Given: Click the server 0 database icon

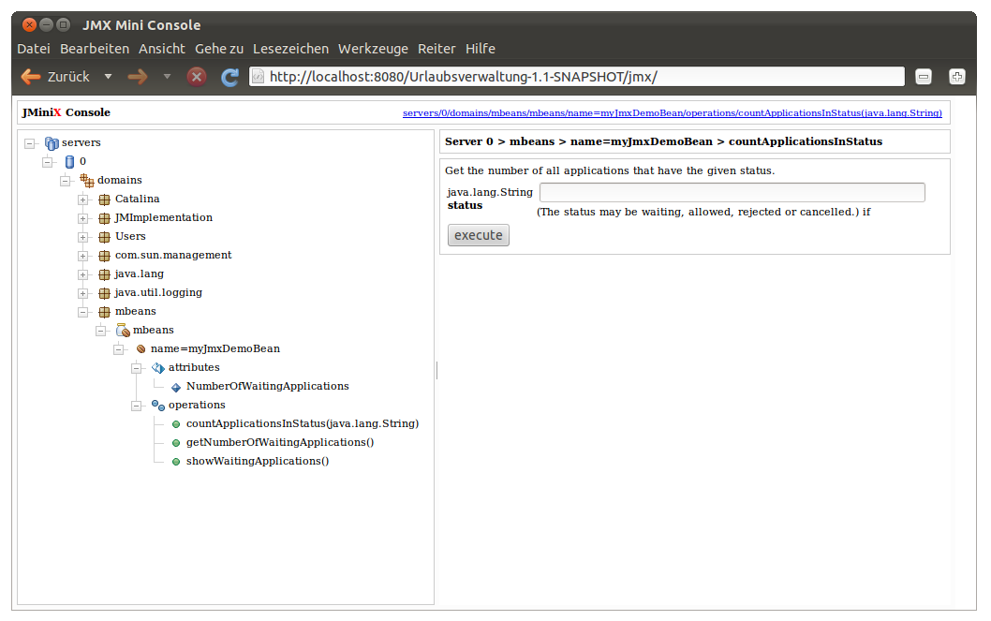Looking at the screenshot, I should pos(69,162).
